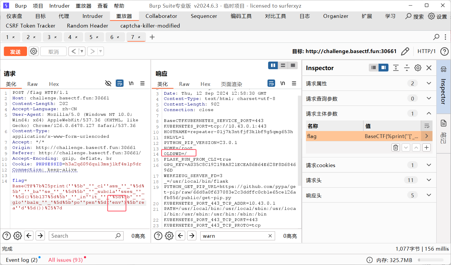Expand 请求头 section chevron
This screenshot has width=451, height=265.
tap(429, 180)
